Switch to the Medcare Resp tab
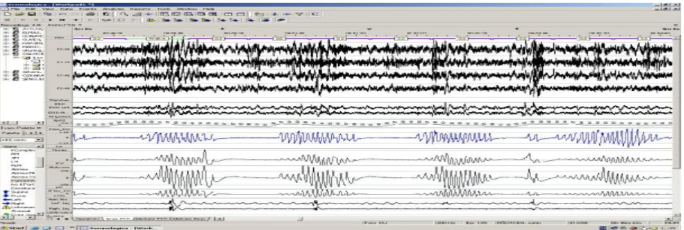 [189, 218]
